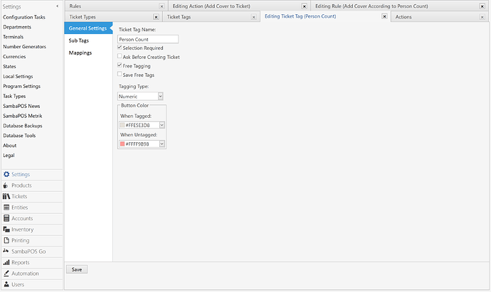Screen dimensions: 491x292
Task: Open the Sub Tags section
Action: click(x=79, y=40)
